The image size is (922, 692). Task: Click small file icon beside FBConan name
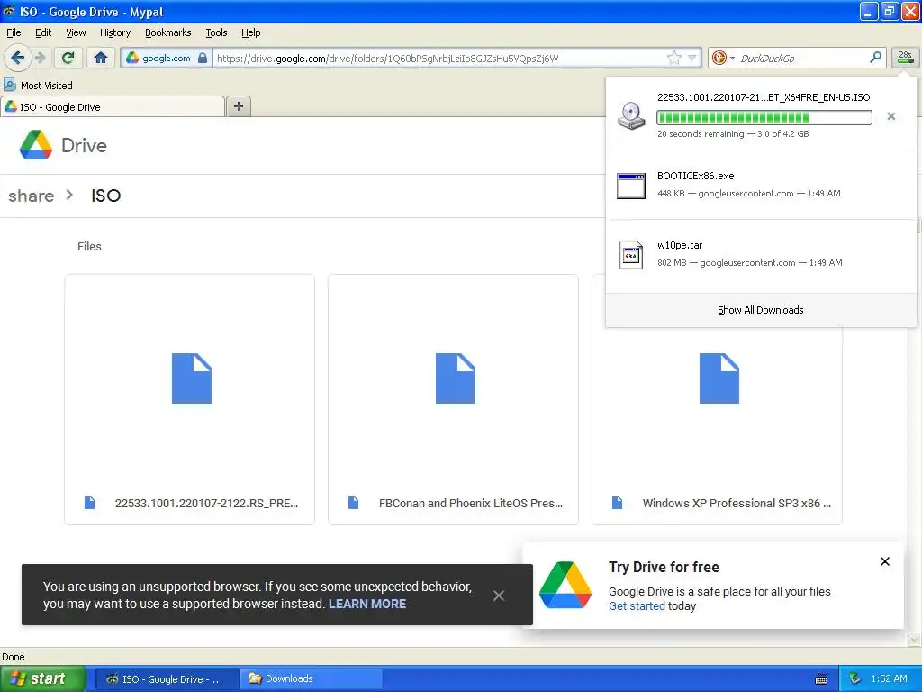coord(353,503)
